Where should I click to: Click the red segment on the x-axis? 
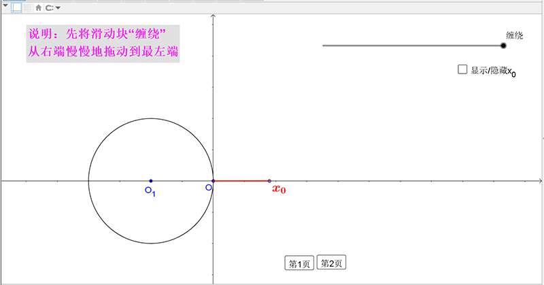coord(241,181)
